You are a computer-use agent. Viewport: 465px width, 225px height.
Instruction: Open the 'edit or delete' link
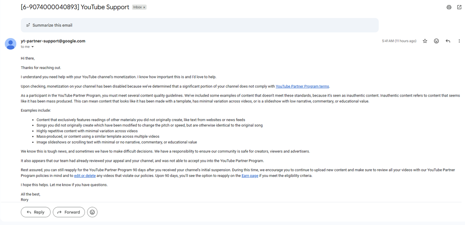pyautogui.click(x=85, y=176)
